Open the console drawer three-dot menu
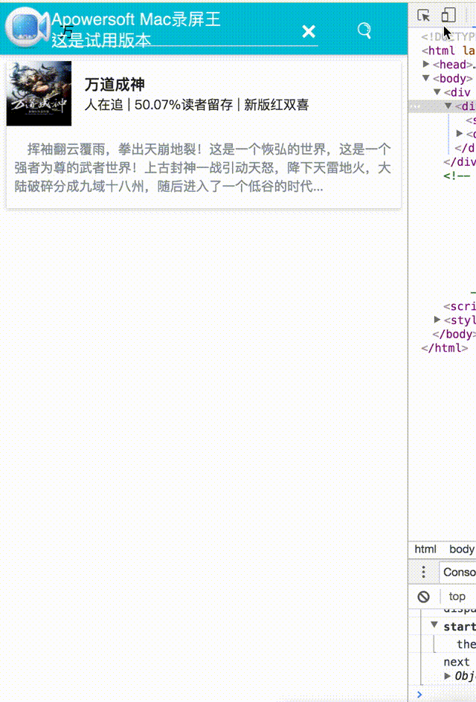Image resolution: width=476 pixels, height=702 pixels. 424,572
